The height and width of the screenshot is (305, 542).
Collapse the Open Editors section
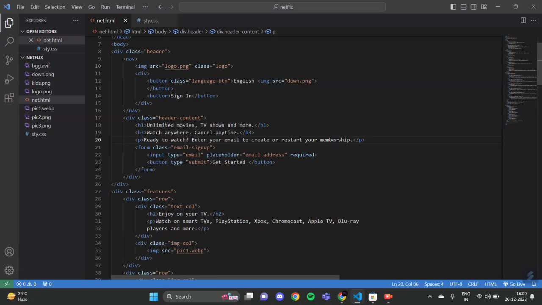pyautogui.click(x=41, y=31)
